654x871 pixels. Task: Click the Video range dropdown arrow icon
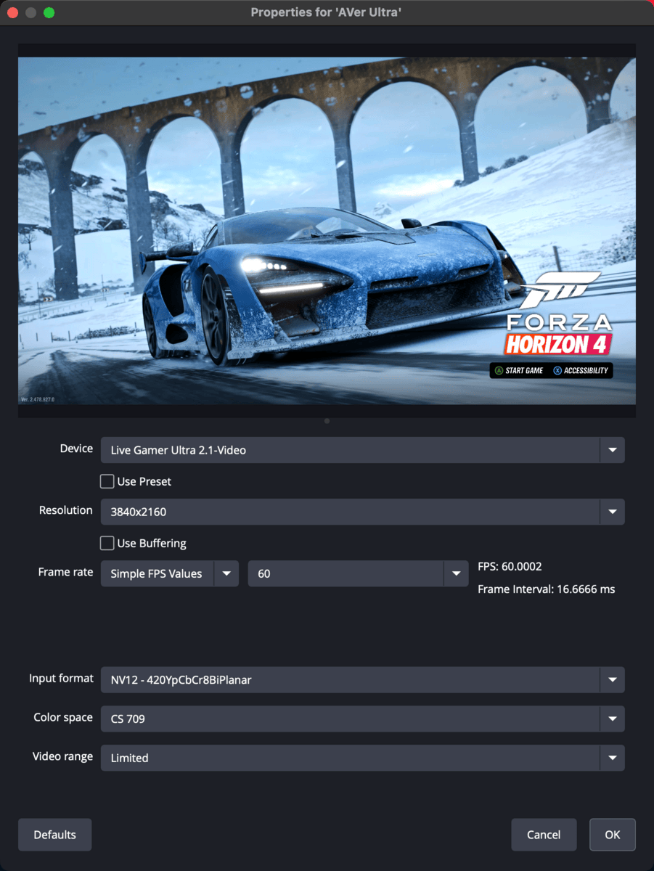(613, 758)
